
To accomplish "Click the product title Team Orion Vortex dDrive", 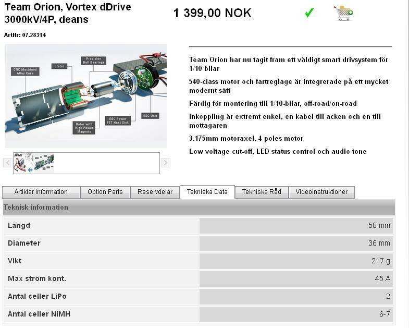I will [x=68, y=13].
